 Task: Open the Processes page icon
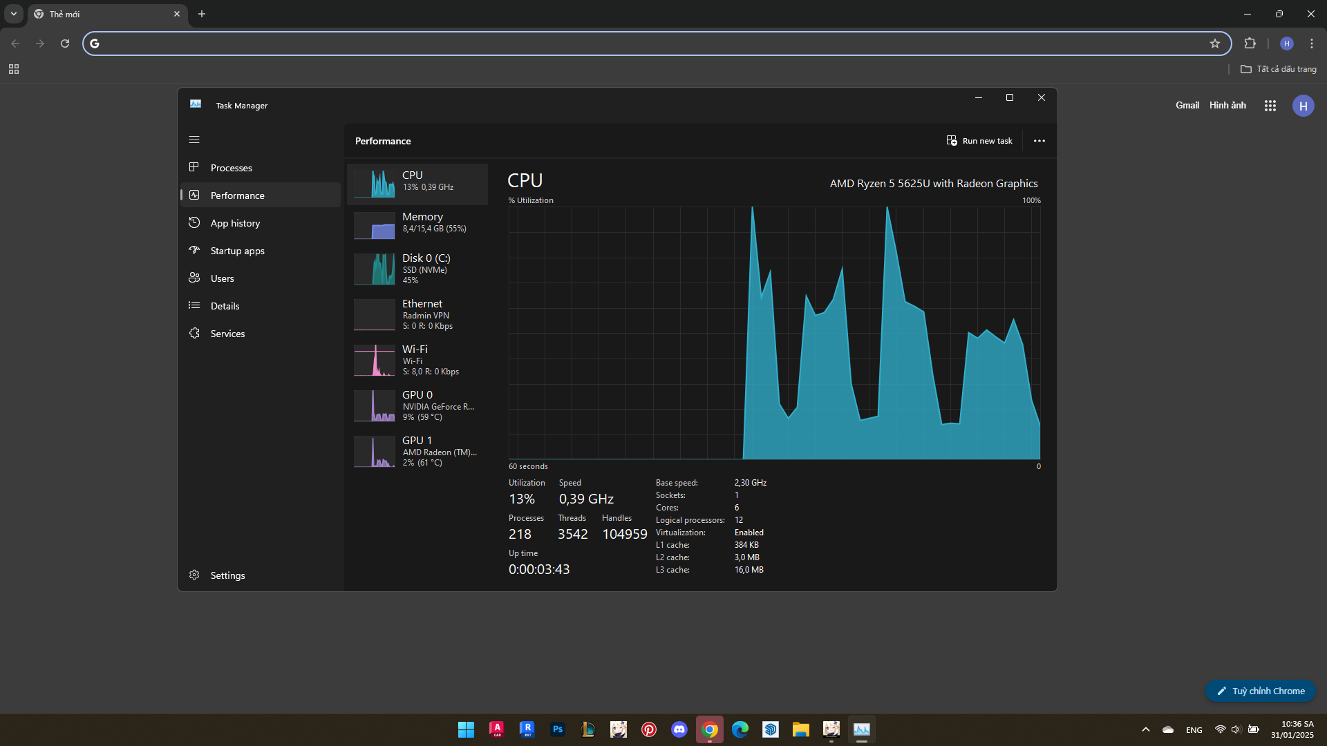point(194,167)
